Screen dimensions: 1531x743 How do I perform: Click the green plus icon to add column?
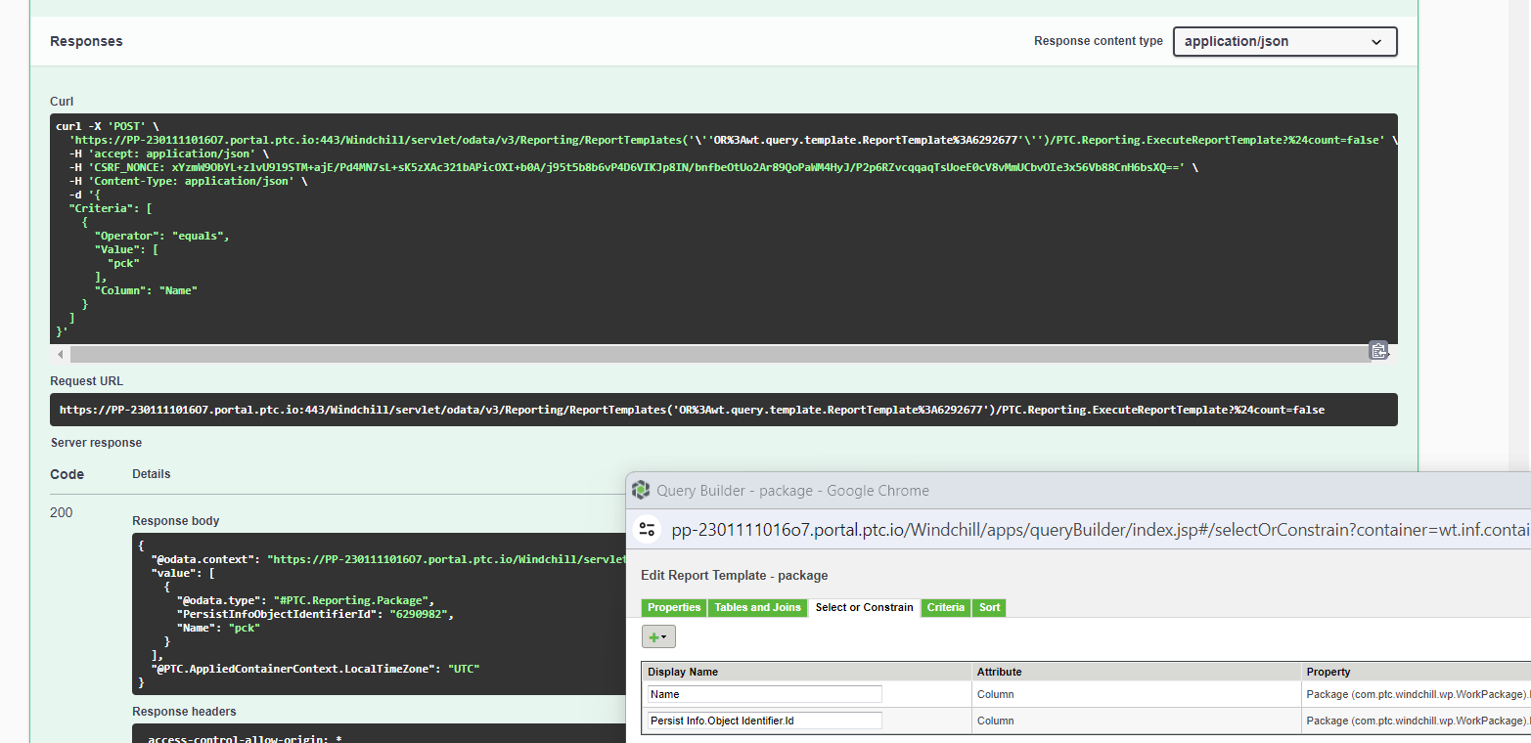(x=653, y=635)
